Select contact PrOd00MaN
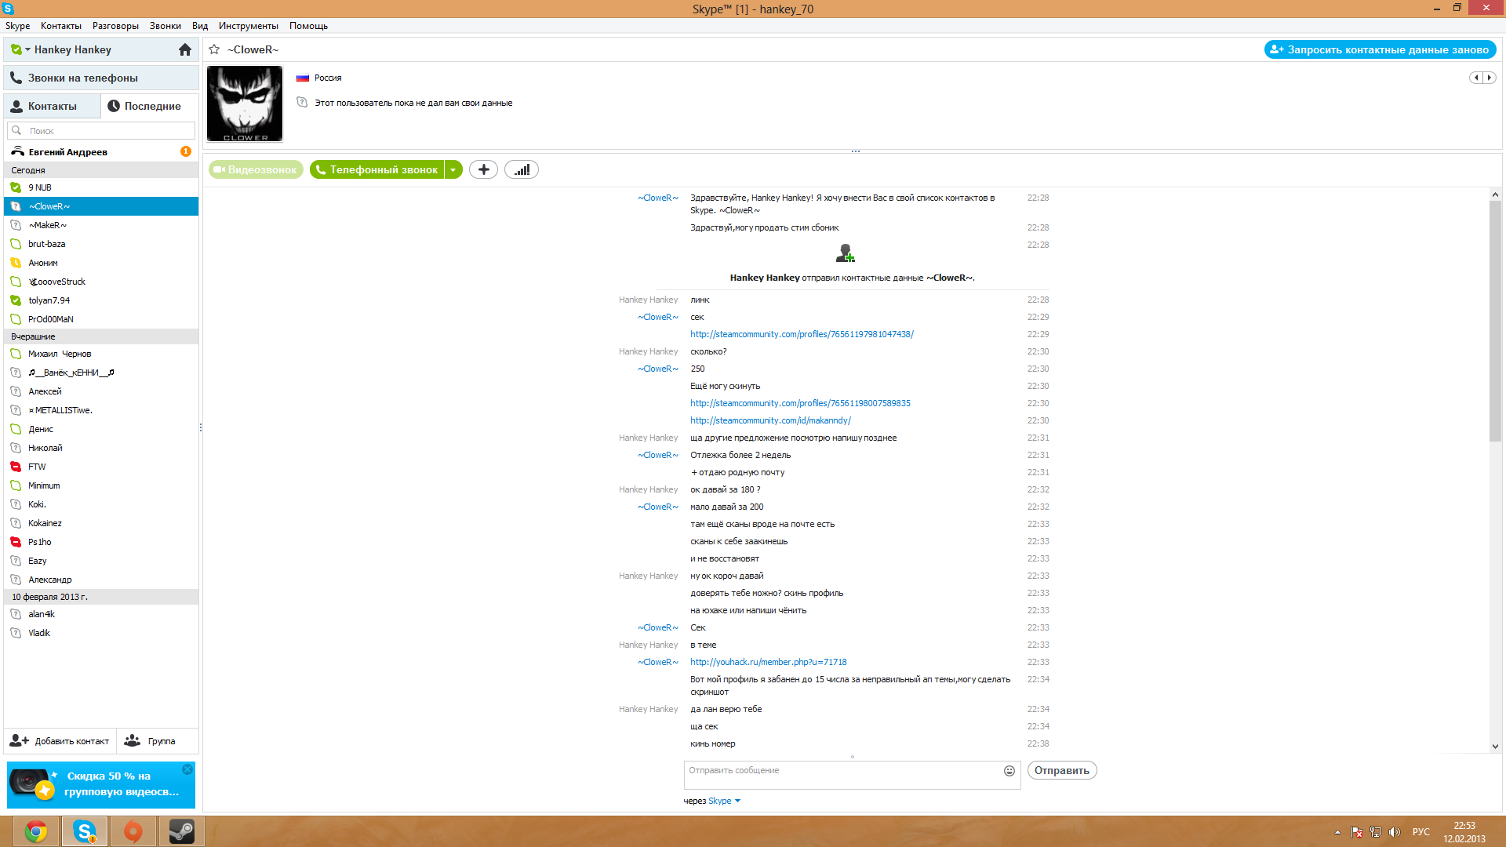This screenshot has height=847, width=1506. [101, 319]
